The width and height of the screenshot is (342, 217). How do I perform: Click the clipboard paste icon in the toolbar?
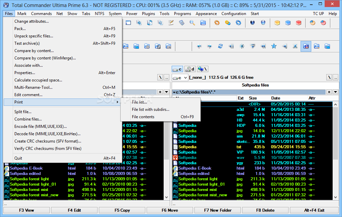[x=150, y=23]
